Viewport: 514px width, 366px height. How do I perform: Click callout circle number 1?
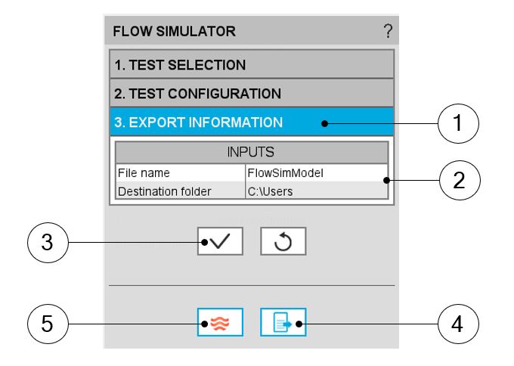pyautogui.click(x=458, y=122)
